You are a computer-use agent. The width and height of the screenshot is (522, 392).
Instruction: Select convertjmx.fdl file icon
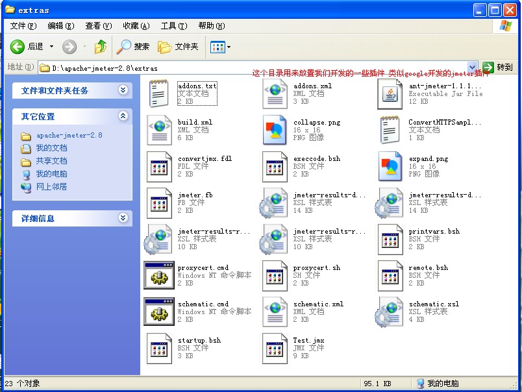(x=159, y=167)
